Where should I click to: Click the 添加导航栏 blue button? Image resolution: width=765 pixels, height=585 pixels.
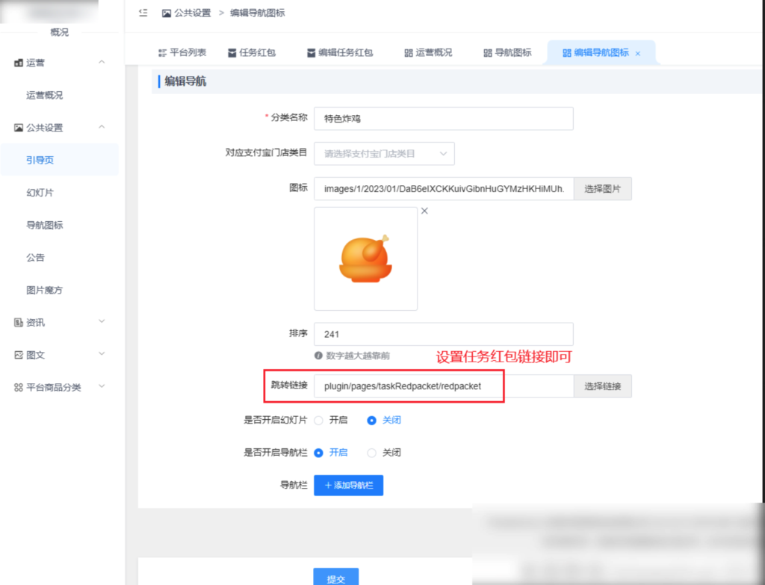[x=348, y=485]
